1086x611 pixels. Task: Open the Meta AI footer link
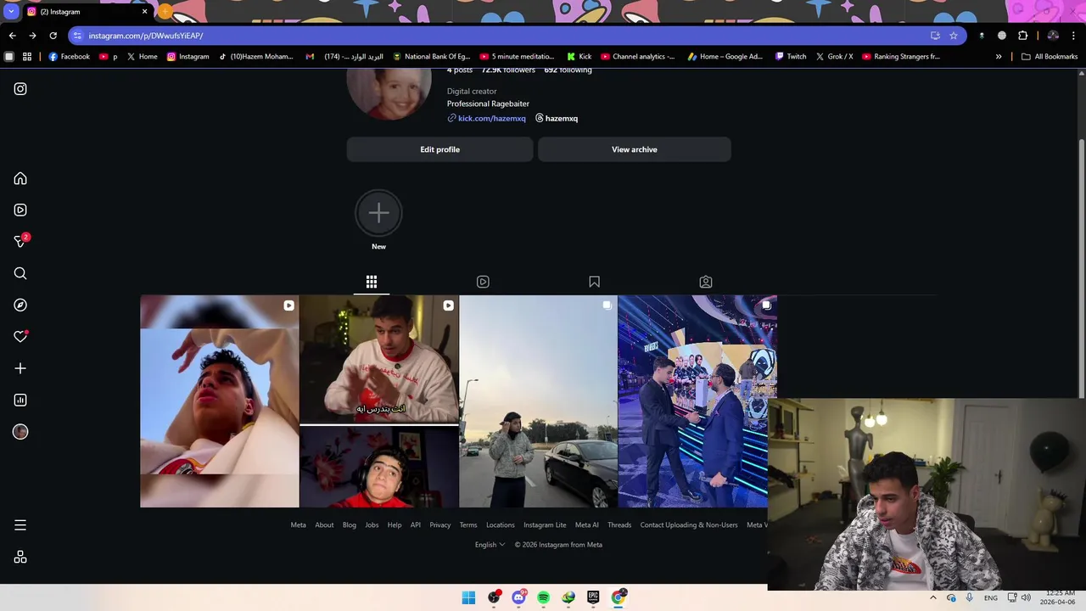[587, 525]
